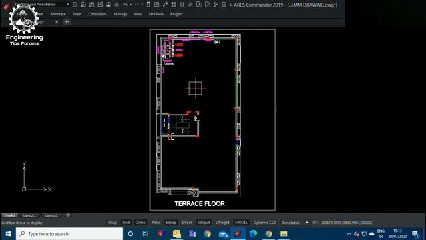The width and height of the screenshot is (426, 240).
Task: Click the (1:1) scale indicator
Action: (316, 222)
